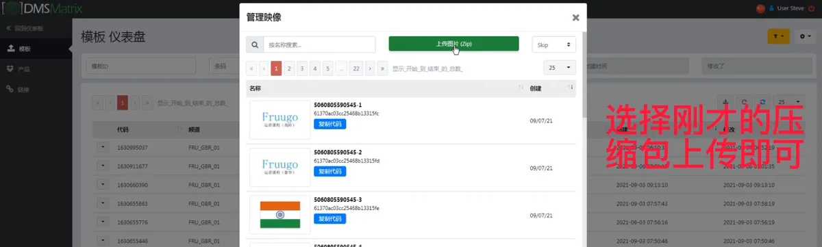Viewport: 822px width, 247px height.
Task: Go to page 4 in modal pagination
Action: [x=314, y=68]
